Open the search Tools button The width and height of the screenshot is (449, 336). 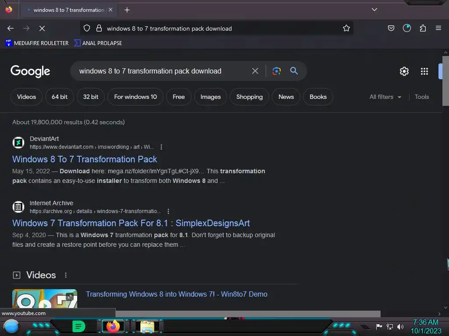pos(421,97)
